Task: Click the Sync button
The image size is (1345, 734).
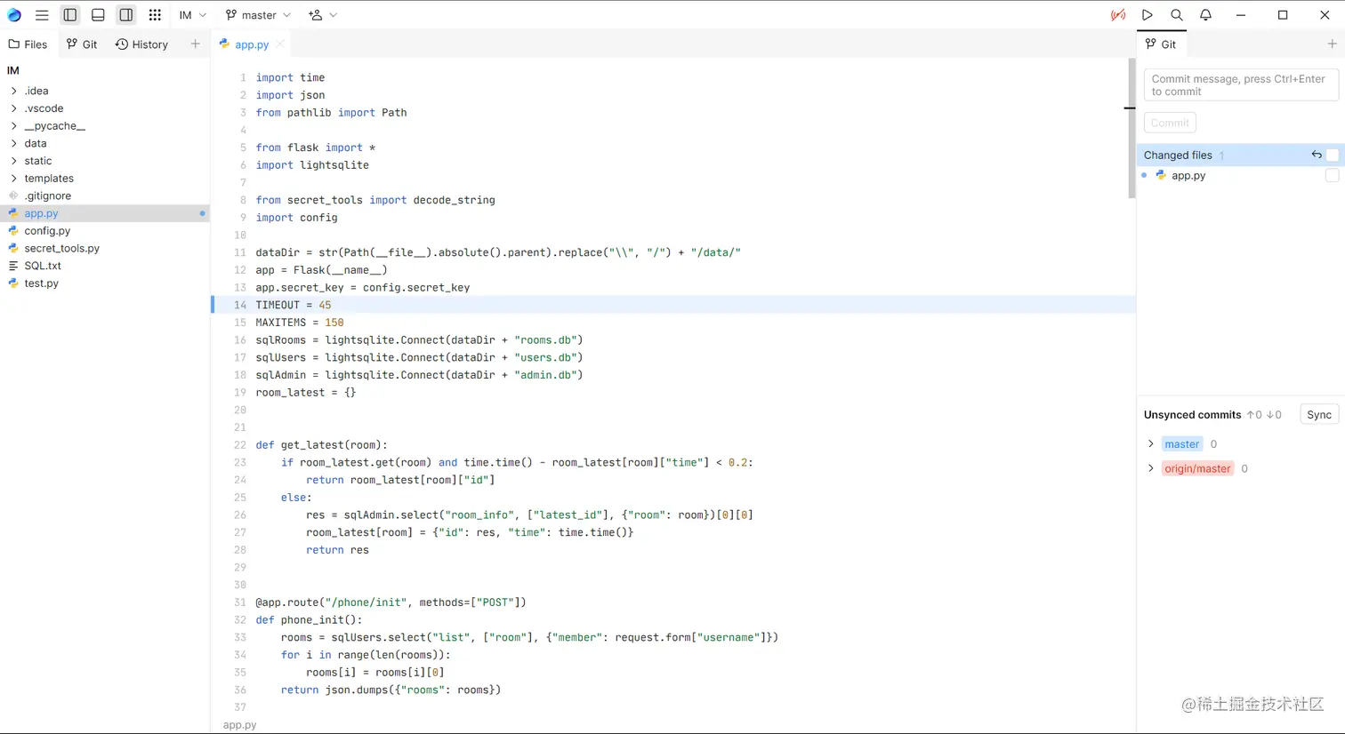Action: point(1319,415)
